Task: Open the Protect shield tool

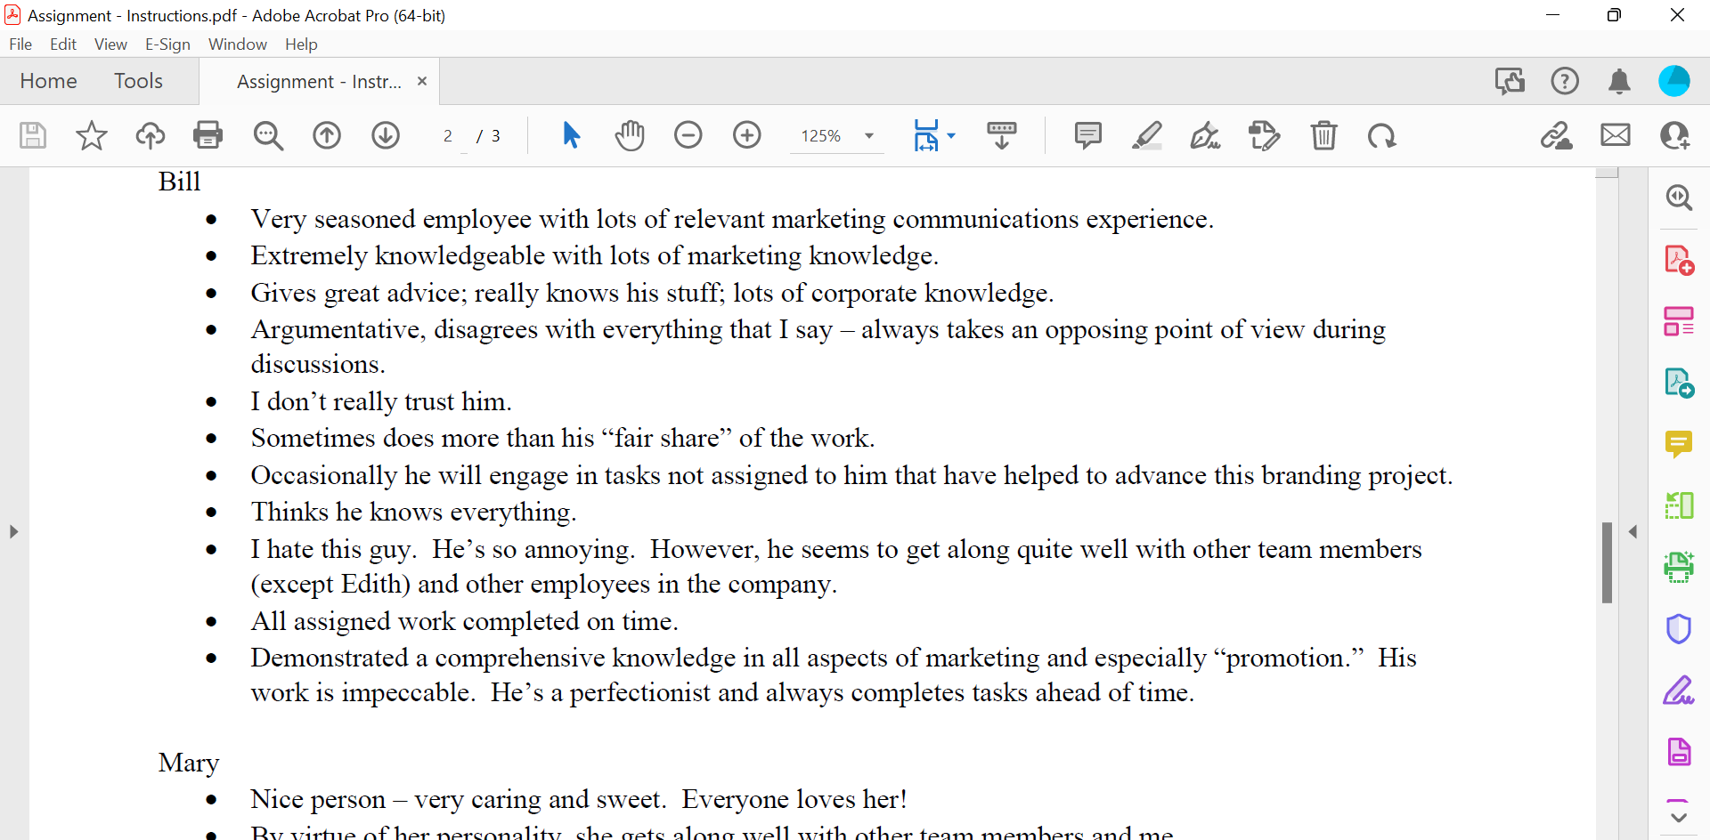Action: point(1680,628)
